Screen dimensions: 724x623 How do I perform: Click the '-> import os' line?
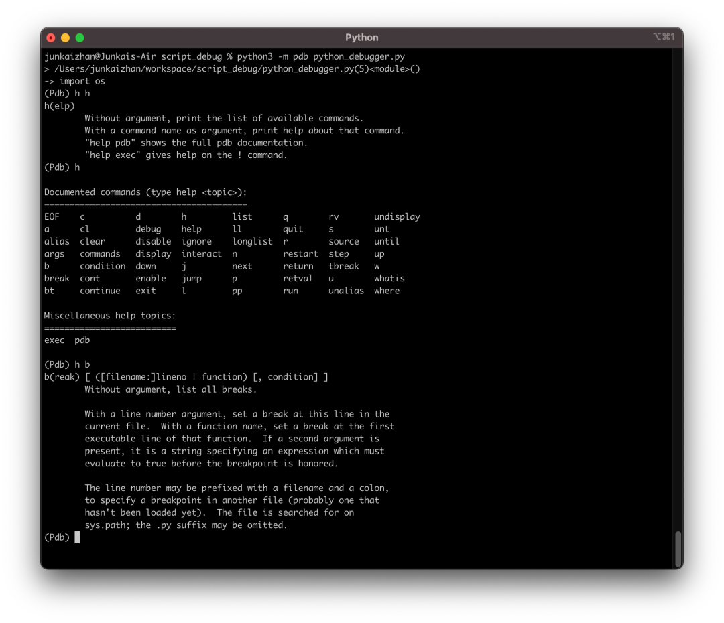pyautogui.click(x=75, y=81)
